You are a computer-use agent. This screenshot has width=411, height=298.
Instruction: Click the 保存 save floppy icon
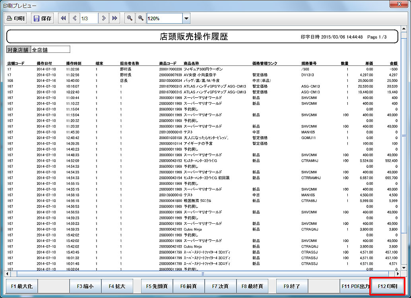[42, 18]
